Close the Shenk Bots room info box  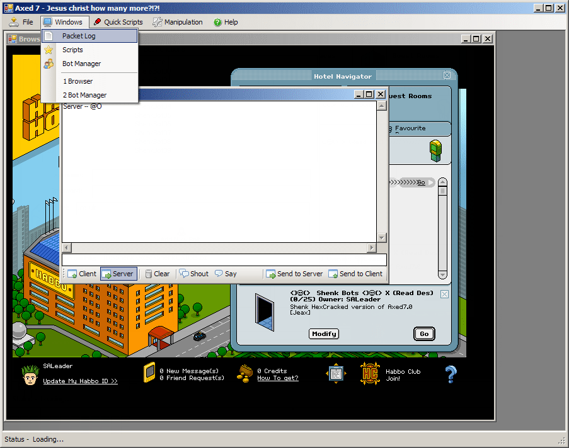coord(444,294)
